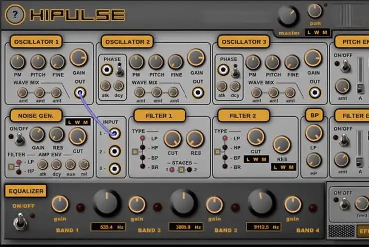Viewport: 369px width, 247px height.
Task: Click Band 1 gain knob
Action: click(x=60, y=204)
